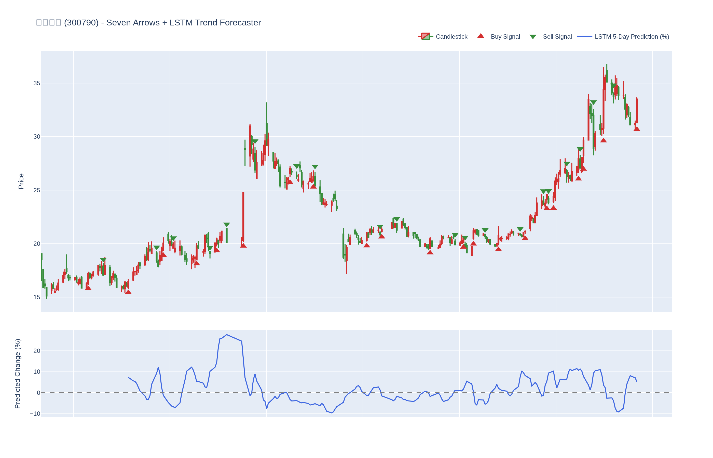Click the red Buy Signal triangle in legend
The width and height of the screenshot is (713, 458).
click(x=481, y=36)
